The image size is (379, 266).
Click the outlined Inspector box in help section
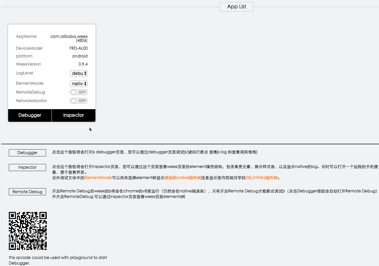click(x=27, y=167)
